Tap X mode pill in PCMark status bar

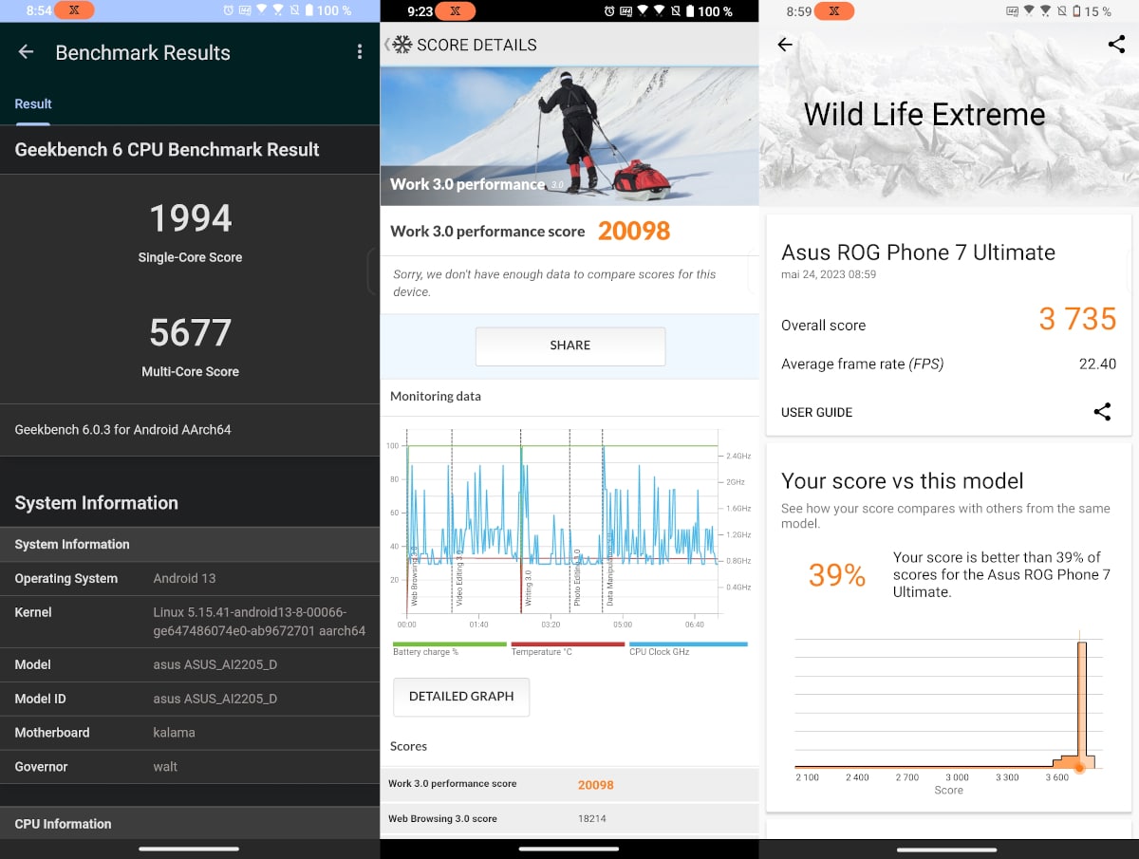(x=454, y=11)
